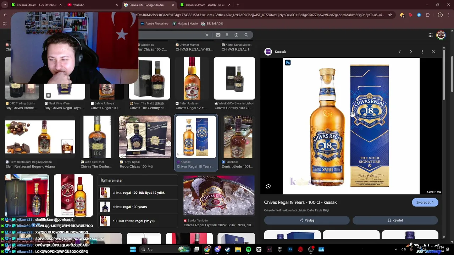Click the magnifier search button
The height and width of the screenshot is (255, 454).
(246, 35)
